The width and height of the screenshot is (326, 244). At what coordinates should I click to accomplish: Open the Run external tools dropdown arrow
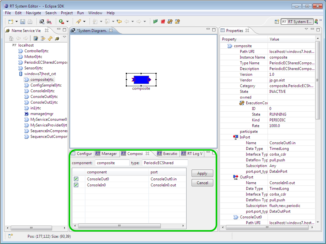click(x=67, y=22)
